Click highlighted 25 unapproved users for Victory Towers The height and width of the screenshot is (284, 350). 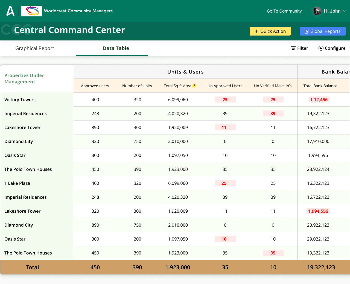point(225,99)
